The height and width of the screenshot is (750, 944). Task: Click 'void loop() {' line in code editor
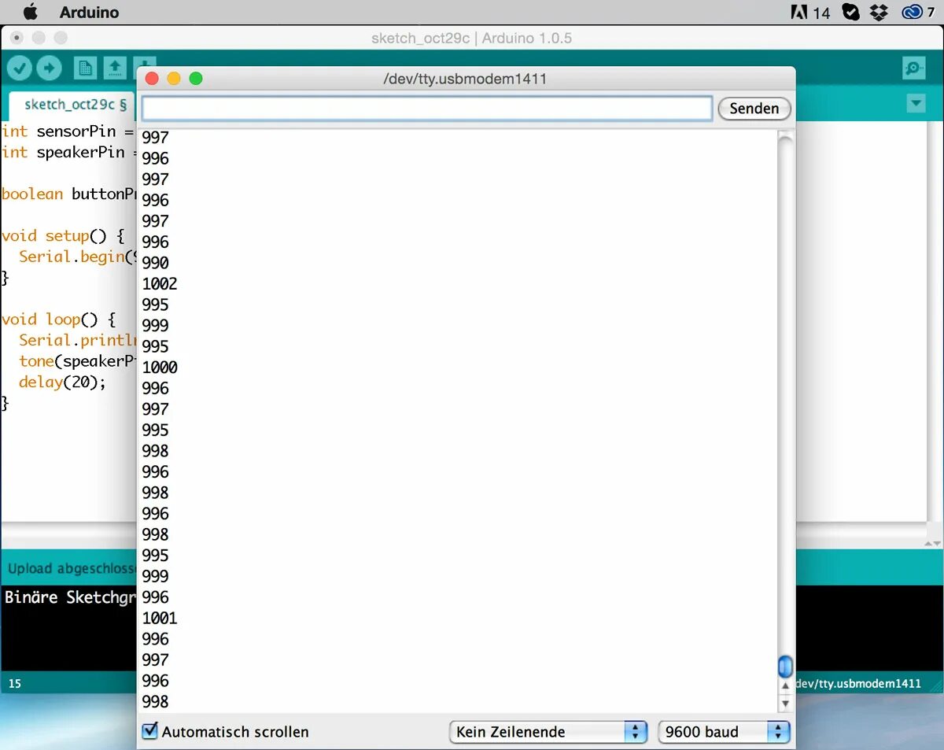click(x=59, y=320)
